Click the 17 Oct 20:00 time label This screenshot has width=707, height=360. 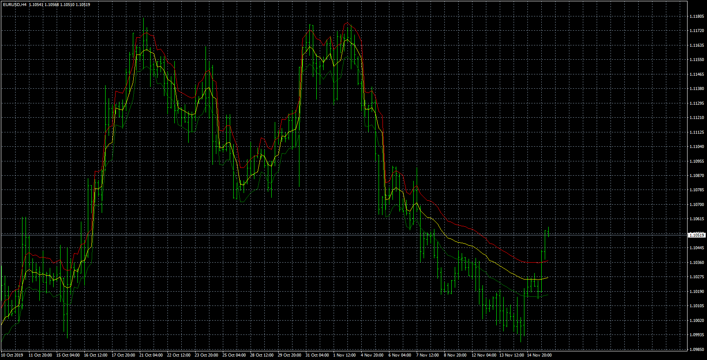[x=123, y=355]
